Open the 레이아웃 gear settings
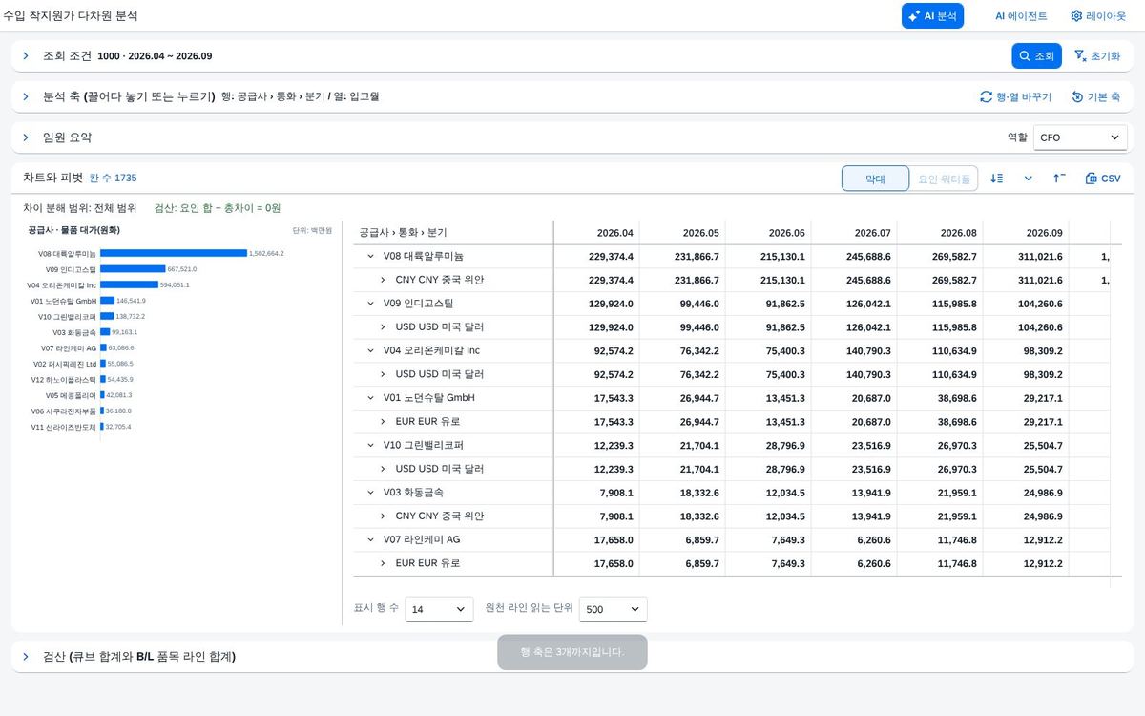The width and height of the screenshot is (1145, 716). pyautogui.click(x=1100, y=16)
